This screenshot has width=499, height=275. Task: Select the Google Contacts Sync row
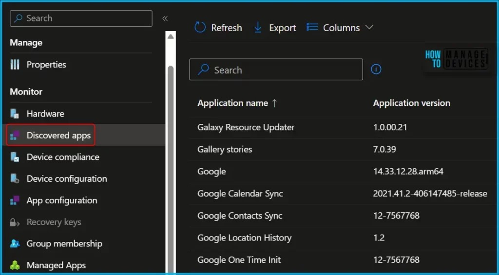tap(343, 216)
